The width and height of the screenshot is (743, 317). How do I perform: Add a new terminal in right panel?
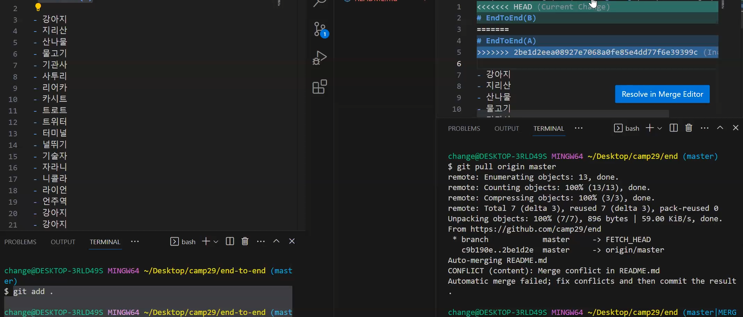(x=649, y=128)
